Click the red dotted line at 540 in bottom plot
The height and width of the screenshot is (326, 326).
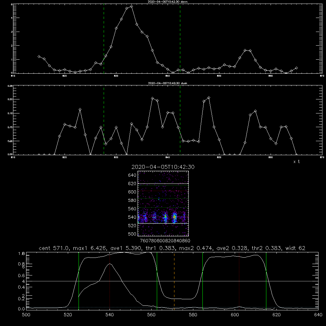pos(110,281)
